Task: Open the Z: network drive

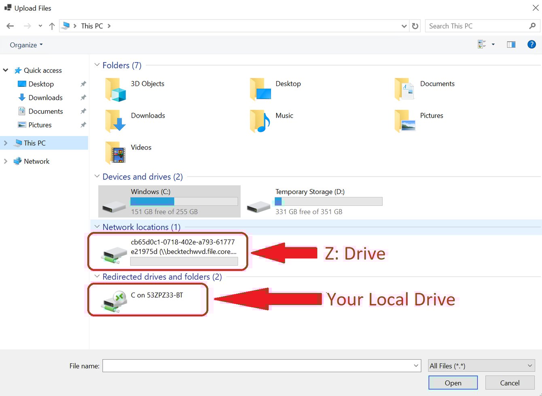Action: (x=168, y=251)
